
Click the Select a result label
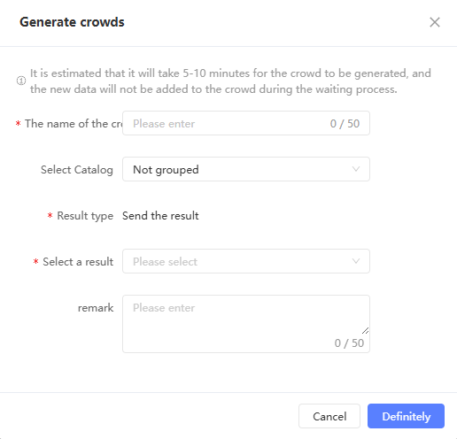pos(78,262)
